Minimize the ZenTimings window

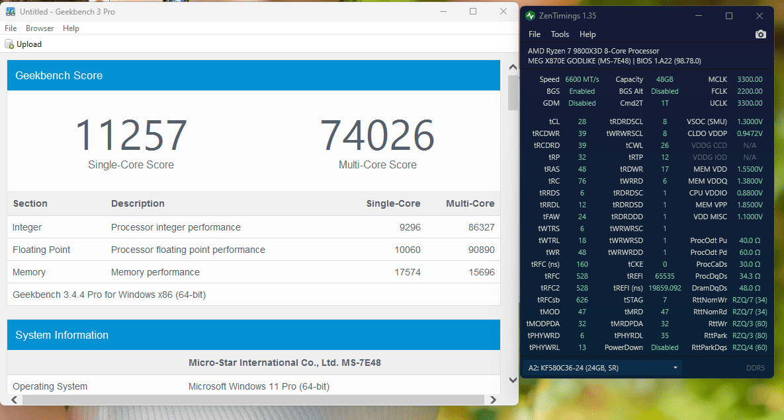coord(699,16)
